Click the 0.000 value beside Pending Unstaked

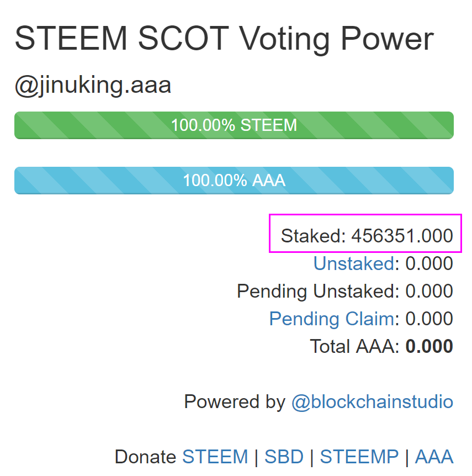[x=429, y=292]
